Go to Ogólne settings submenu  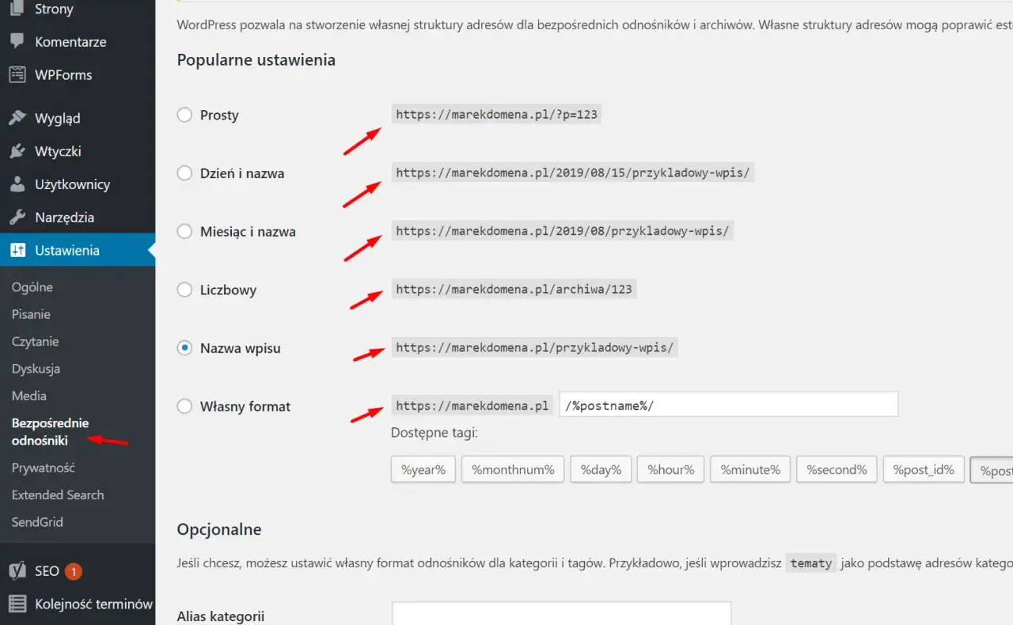(x=32, y=287)
